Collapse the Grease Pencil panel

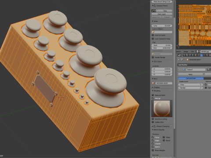click(x=153, y=6)
